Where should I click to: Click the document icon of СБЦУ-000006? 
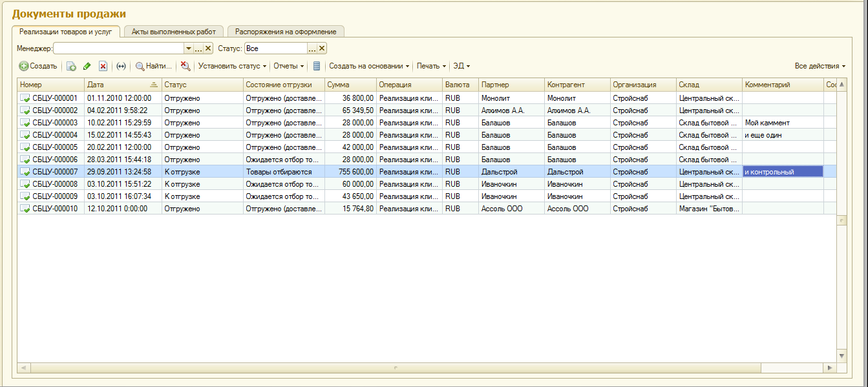[25, 160]
